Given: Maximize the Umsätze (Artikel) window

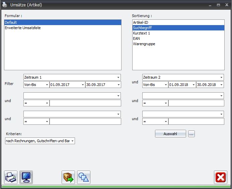Looking at the screenshot, I should pos(218,5).
